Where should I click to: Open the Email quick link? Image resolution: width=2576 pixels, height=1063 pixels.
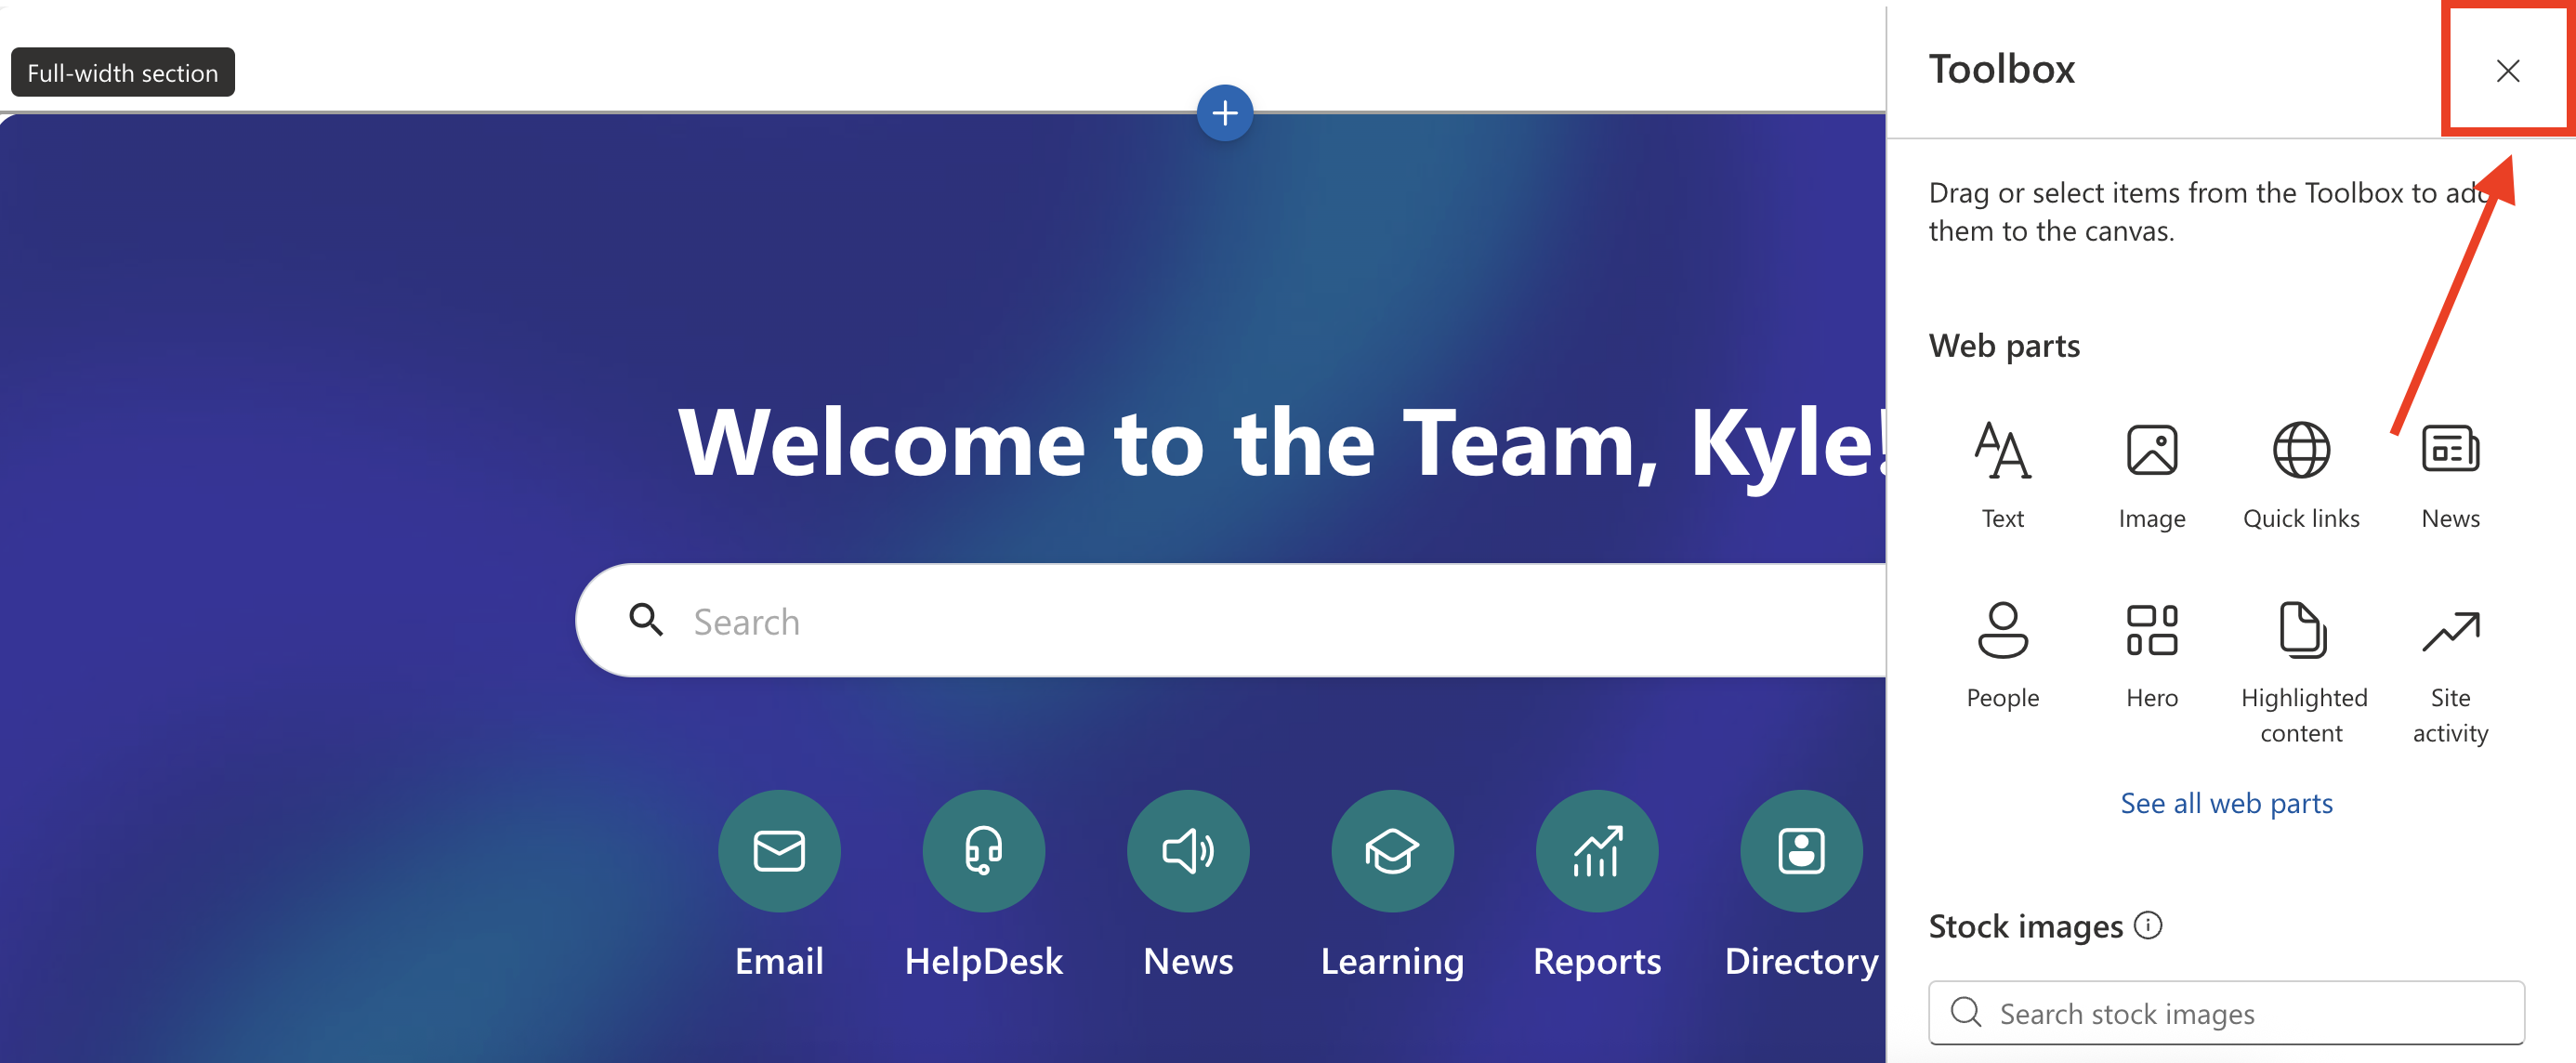(779, 851)
